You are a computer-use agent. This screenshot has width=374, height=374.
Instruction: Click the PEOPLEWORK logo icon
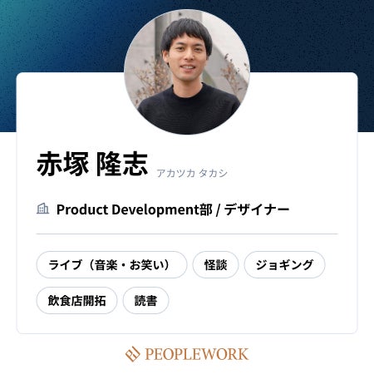[133, 354]
